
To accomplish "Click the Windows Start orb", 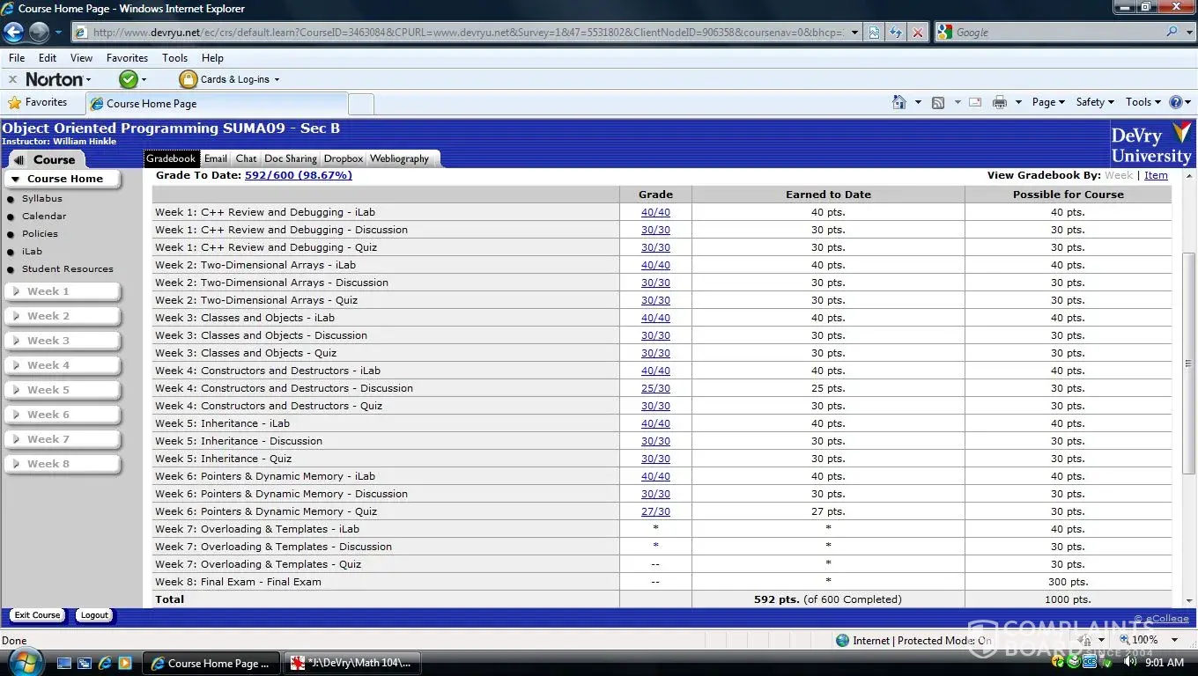I will tap(24, 662).
